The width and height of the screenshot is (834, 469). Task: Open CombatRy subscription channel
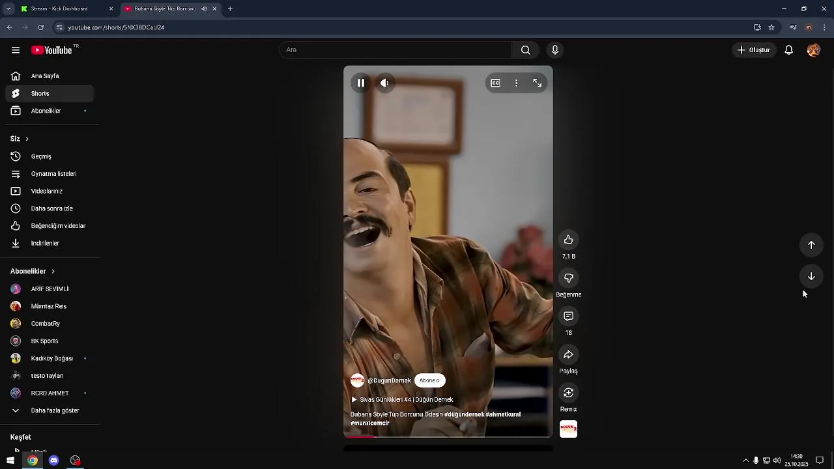coord(50,324)
